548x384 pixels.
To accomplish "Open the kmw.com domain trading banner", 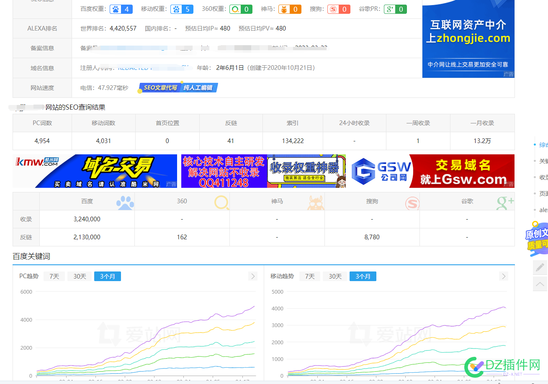I will [95, 171].
